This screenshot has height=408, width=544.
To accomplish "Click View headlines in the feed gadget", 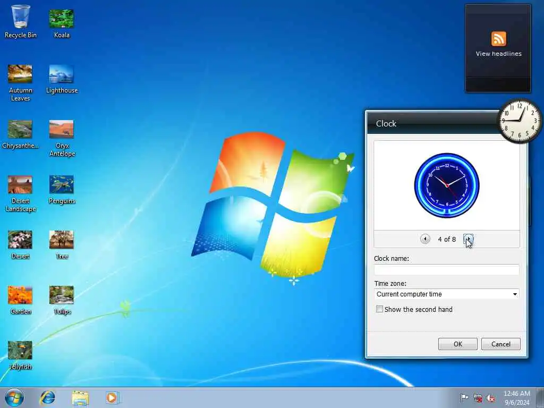I will point(498,54).
